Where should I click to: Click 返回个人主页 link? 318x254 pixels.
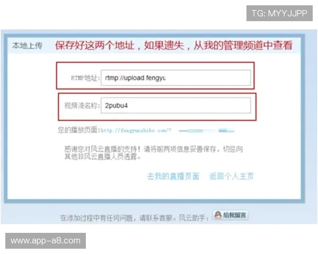click(232, 176)
